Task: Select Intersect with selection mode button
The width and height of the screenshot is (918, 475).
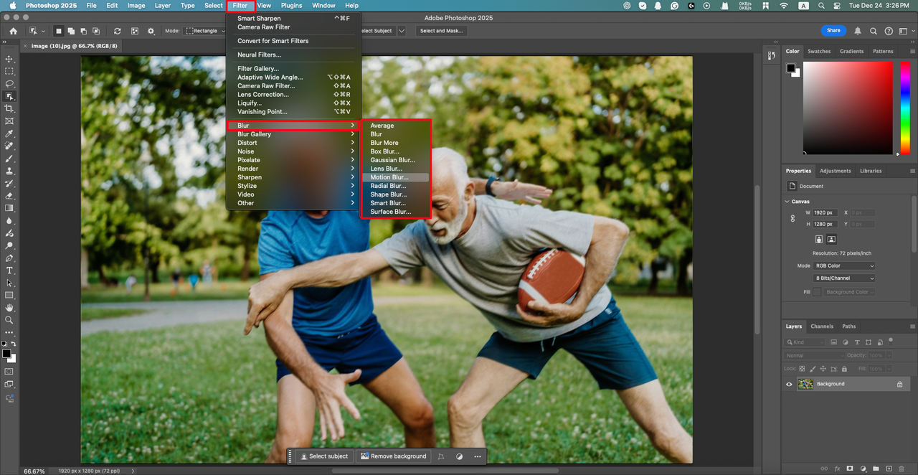Action: [97, 31]
